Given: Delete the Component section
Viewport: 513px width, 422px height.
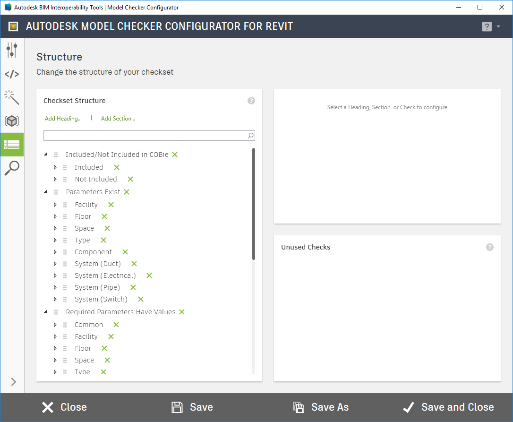Looking at the screenshot, I should tap(125, 252).
